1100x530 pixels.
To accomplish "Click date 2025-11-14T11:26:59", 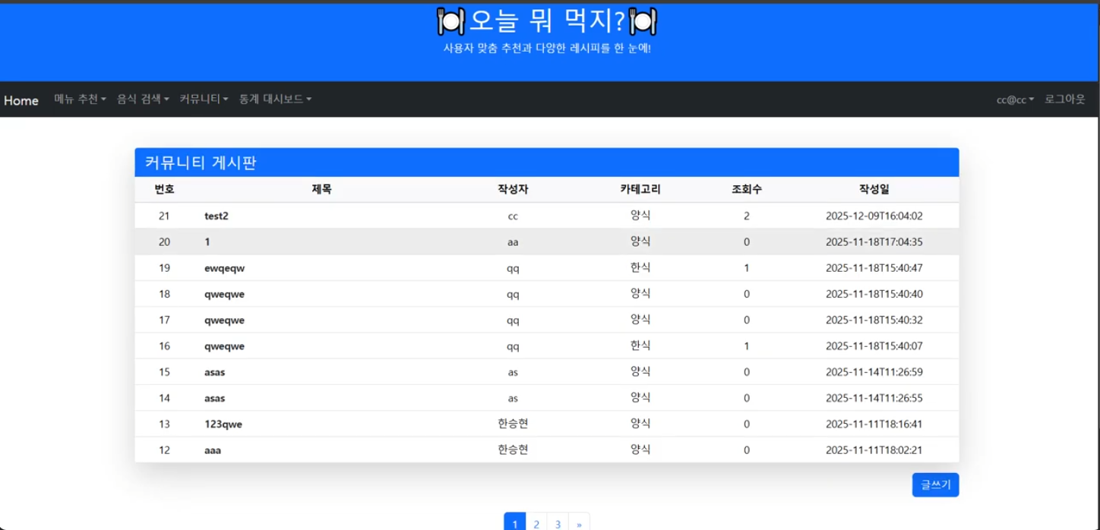I will (x=874, y=372).
